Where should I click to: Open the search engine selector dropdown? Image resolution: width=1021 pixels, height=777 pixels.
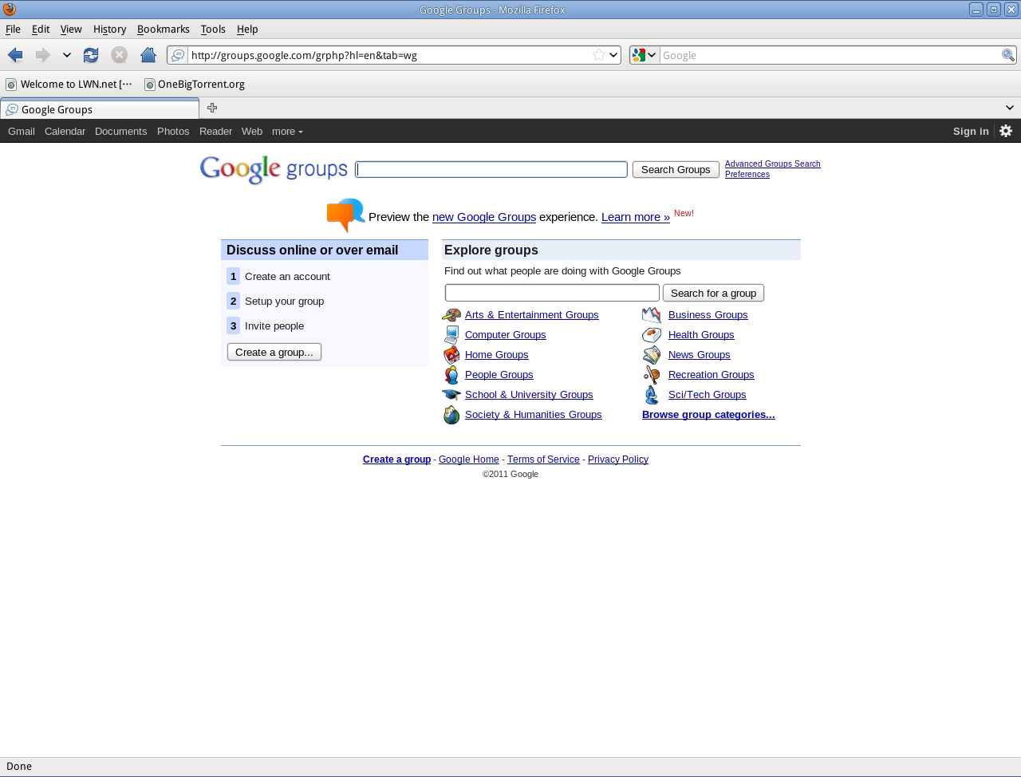(644, 55)
